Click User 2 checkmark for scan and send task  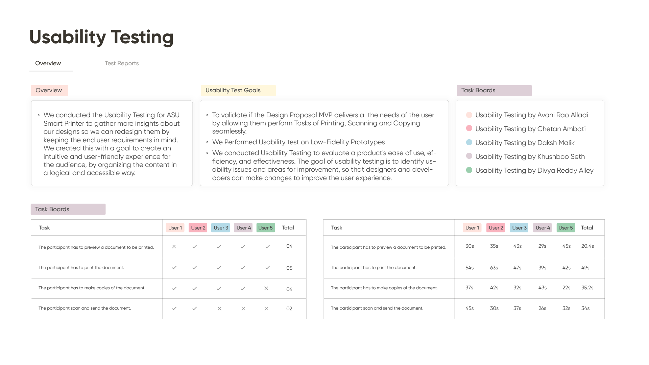(x=195, y=309)
